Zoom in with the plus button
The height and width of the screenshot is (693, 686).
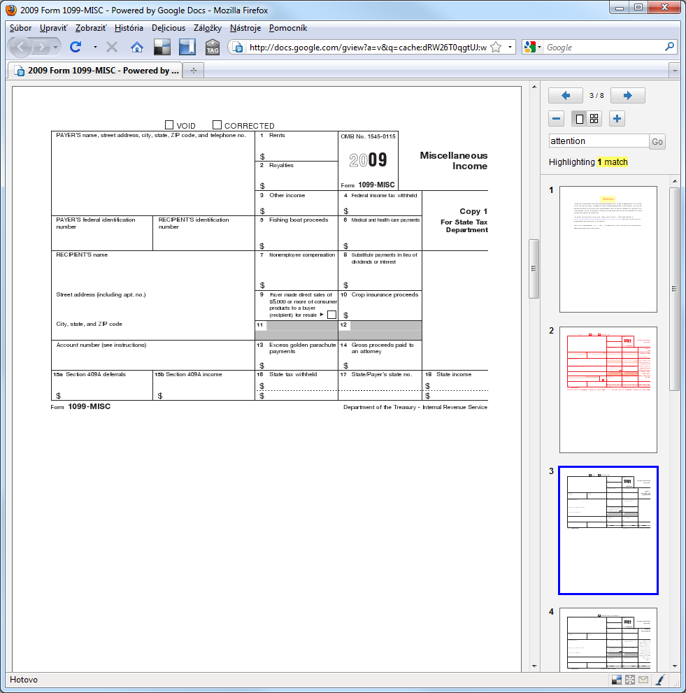[x=617, y=119]
